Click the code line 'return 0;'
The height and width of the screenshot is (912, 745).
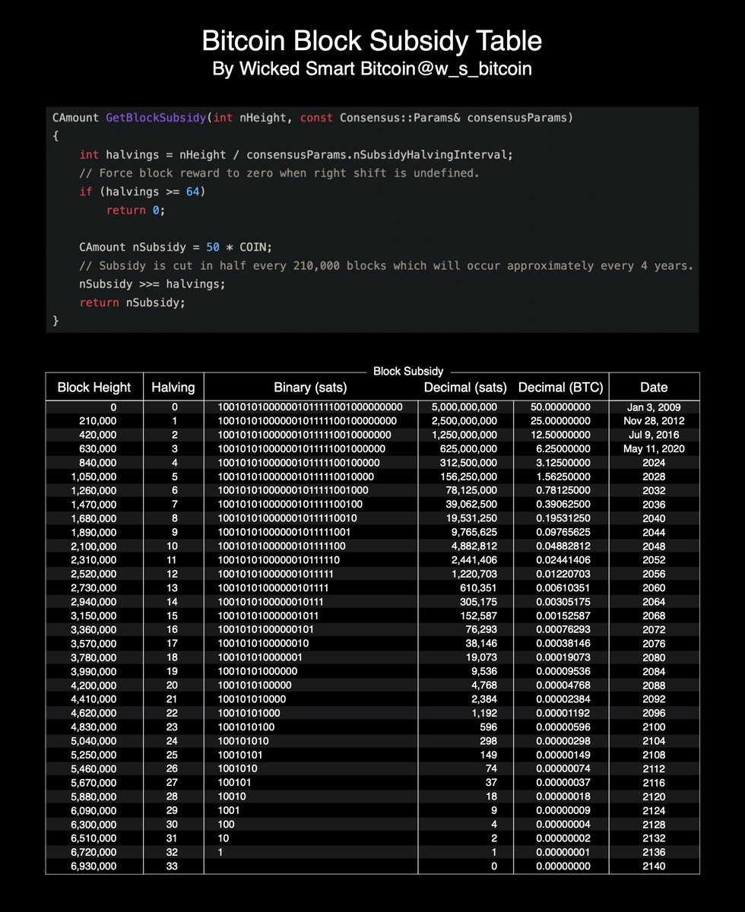pos(135,210)
